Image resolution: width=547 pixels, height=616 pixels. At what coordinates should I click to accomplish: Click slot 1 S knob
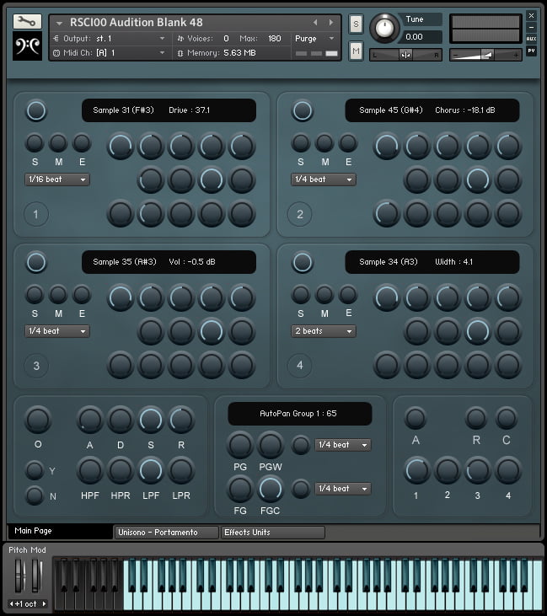coord(35,143)
